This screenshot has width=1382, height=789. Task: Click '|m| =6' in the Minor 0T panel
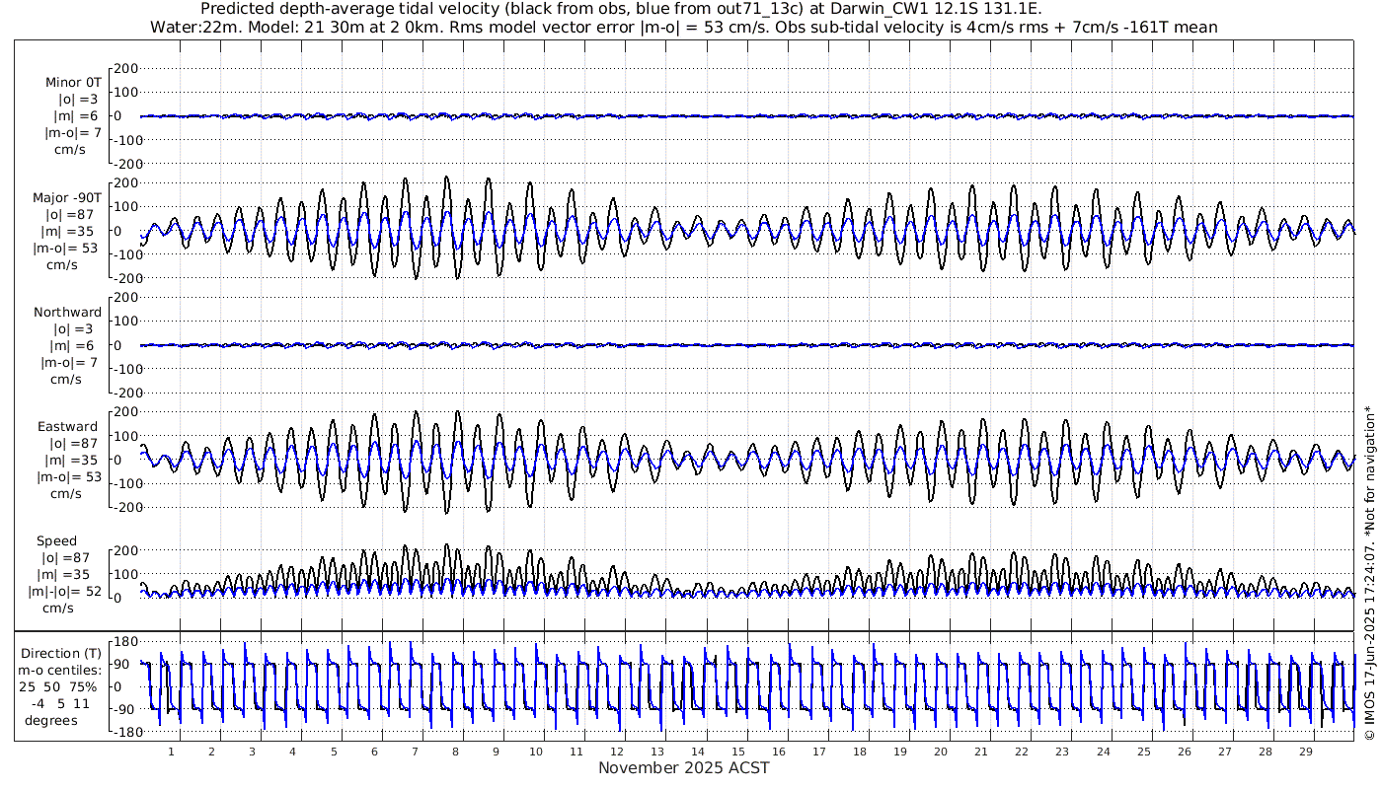click(x=76, y=116)
